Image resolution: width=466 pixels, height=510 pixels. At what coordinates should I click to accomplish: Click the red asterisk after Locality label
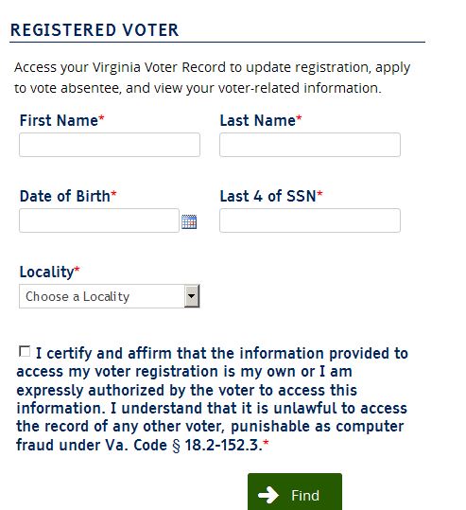77,269
